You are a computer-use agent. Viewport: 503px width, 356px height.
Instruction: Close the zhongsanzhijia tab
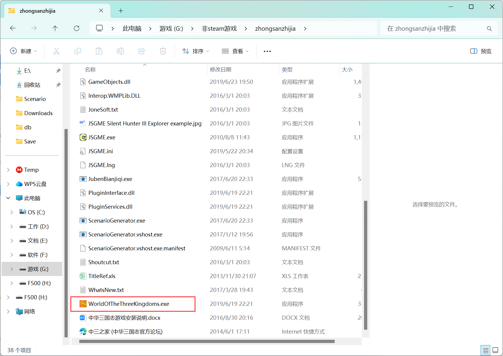[101, 11]
